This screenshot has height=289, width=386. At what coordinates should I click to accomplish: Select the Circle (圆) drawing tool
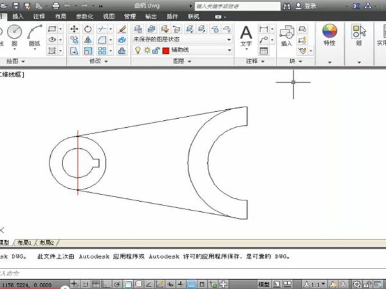(x=15, y=33)
